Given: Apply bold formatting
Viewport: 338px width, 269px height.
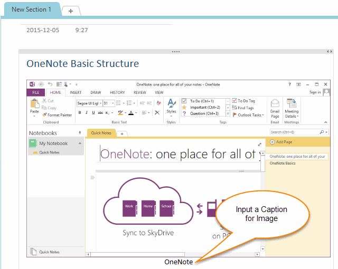Looking at the screenshot, I should pyautogui.click(x=80, y=112).
